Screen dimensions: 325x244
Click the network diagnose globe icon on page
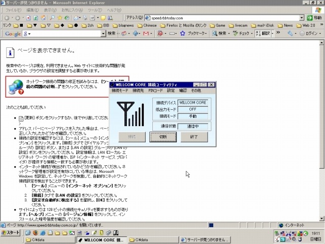[x=16, y=87]
